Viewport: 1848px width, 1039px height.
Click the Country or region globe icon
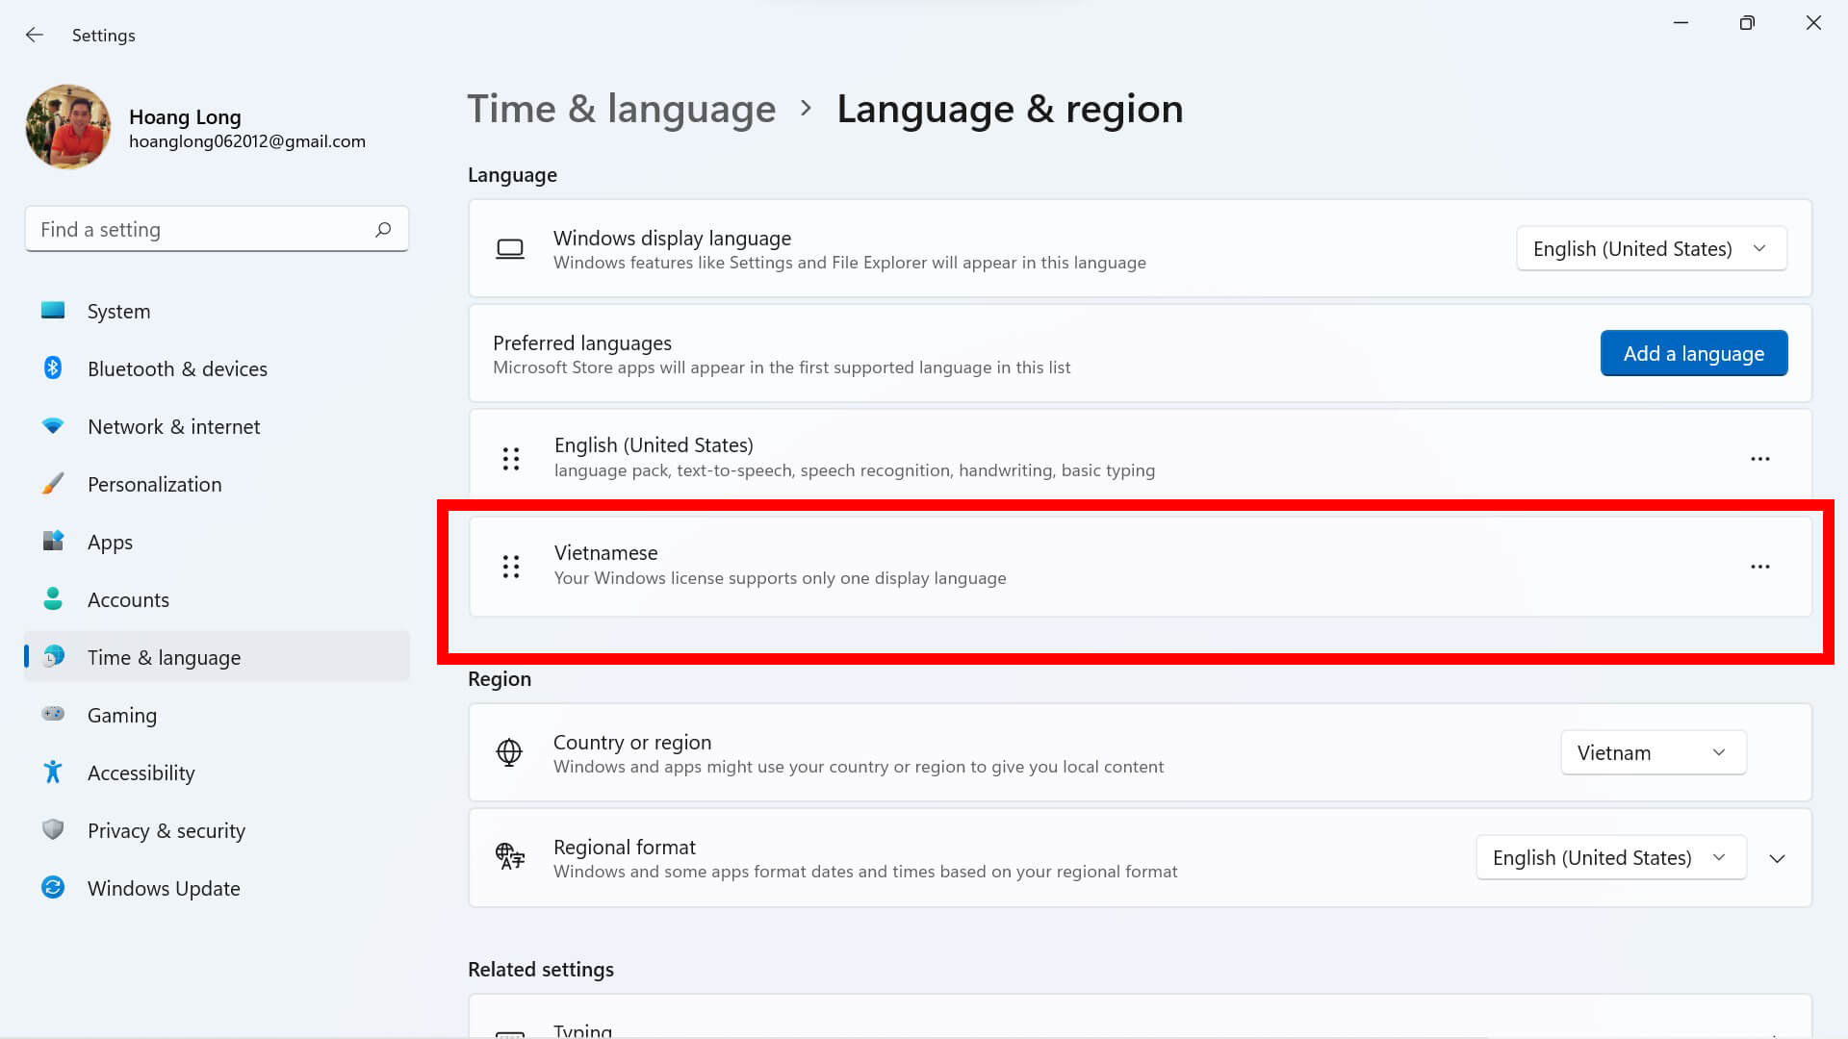(x=509, y=752)
